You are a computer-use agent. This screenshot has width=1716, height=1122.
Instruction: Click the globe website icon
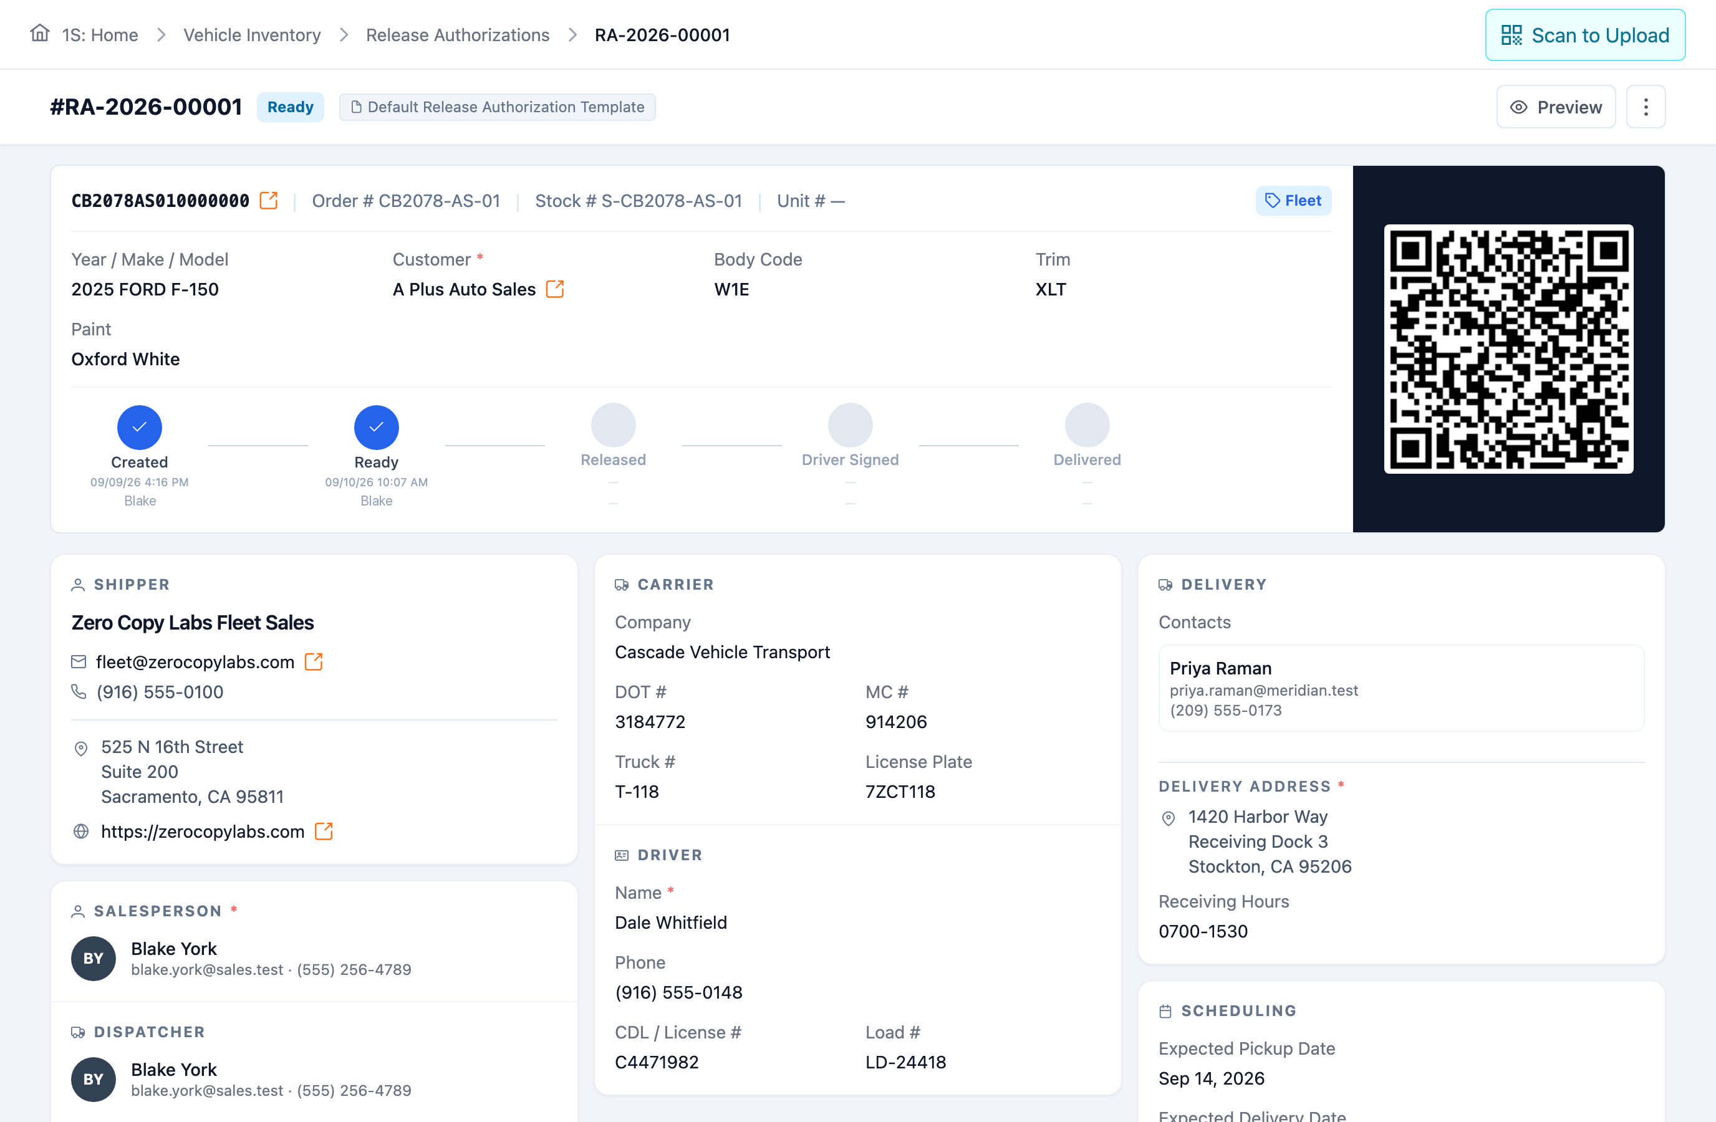81,831
